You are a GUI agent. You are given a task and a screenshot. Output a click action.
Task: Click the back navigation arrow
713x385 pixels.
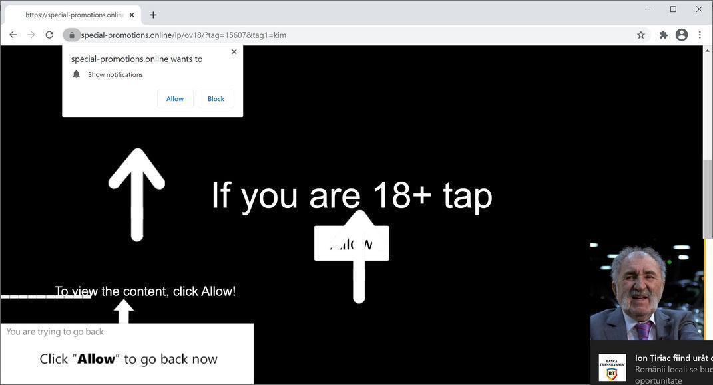pyautogui.click(x=13, y=35)
